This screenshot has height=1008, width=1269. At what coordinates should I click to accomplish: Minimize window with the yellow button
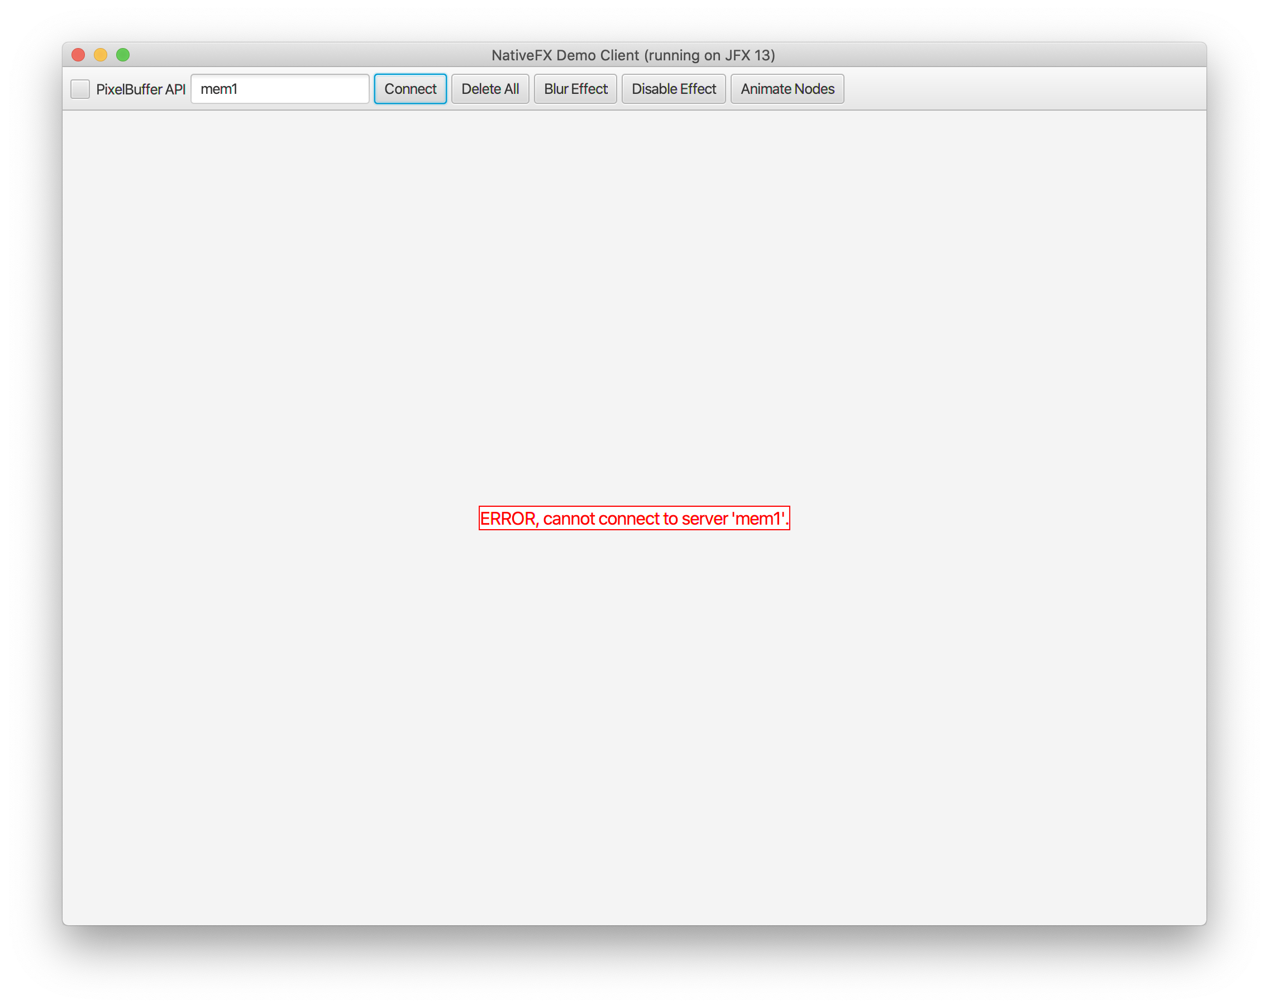point(101,55)
